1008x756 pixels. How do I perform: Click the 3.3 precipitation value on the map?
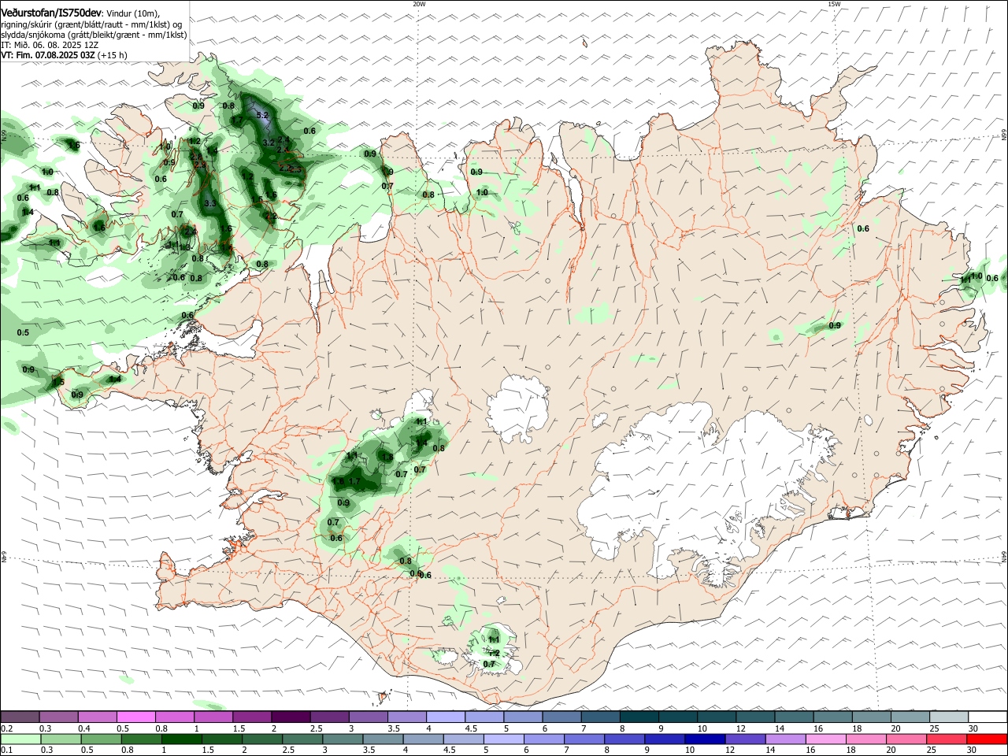click(209, 203)
